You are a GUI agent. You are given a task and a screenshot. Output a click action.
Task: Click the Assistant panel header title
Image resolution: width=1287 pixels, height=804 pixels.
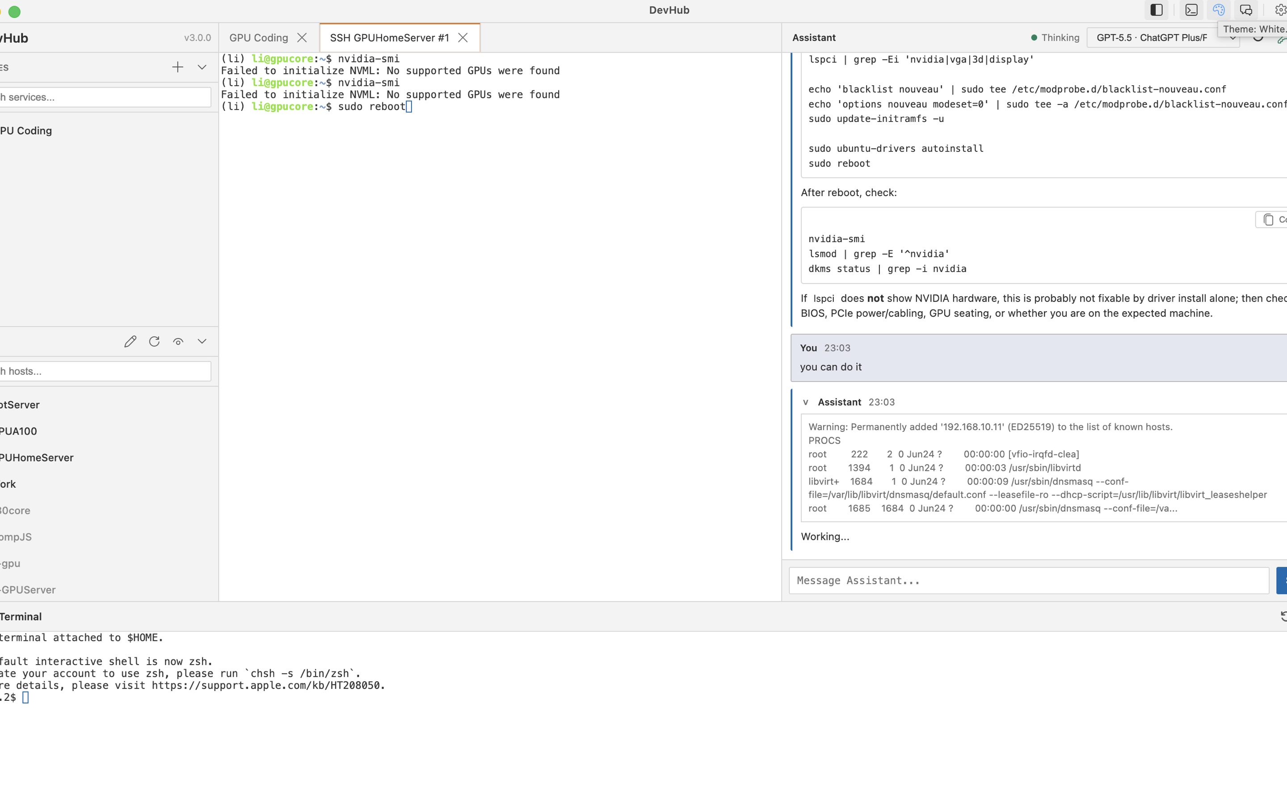[x=814, y=38]
